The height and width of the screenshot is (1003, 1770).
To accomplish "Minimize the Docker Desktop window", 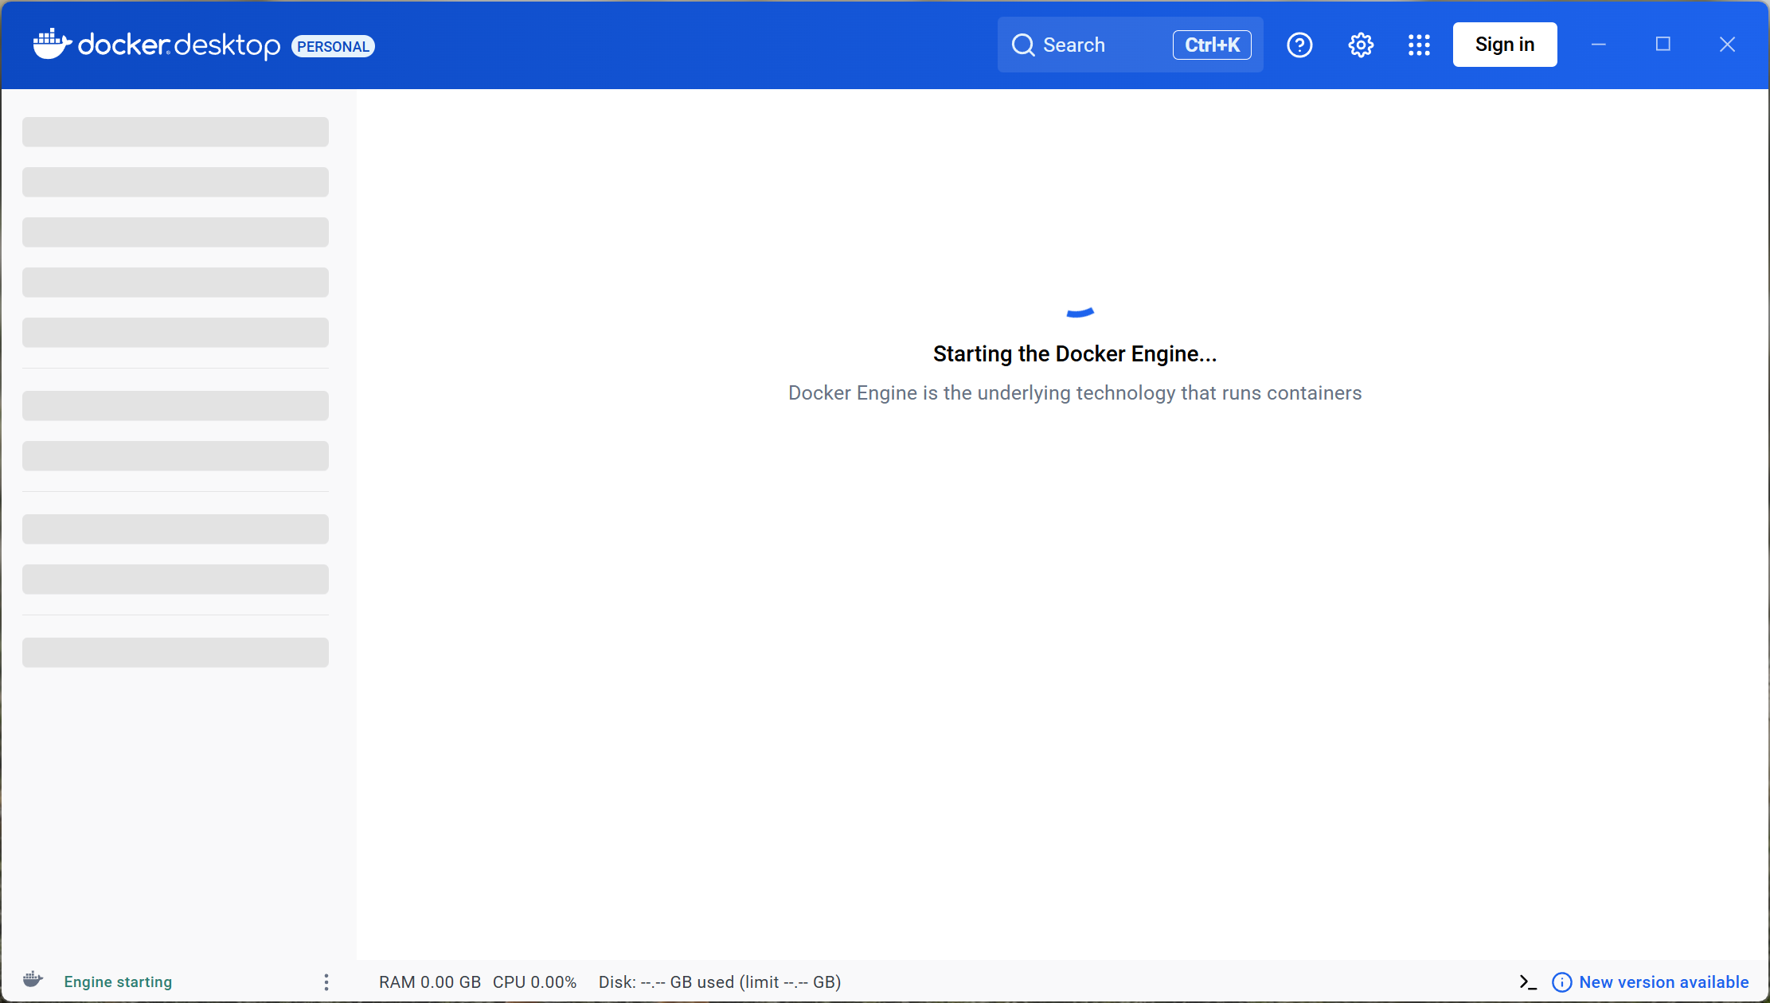I will 1599,45.
